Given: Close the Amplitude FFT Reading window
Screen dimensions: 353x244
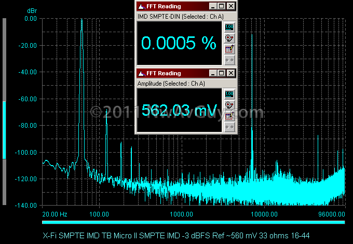Looking at the screenshot, I should pos(231,73).
